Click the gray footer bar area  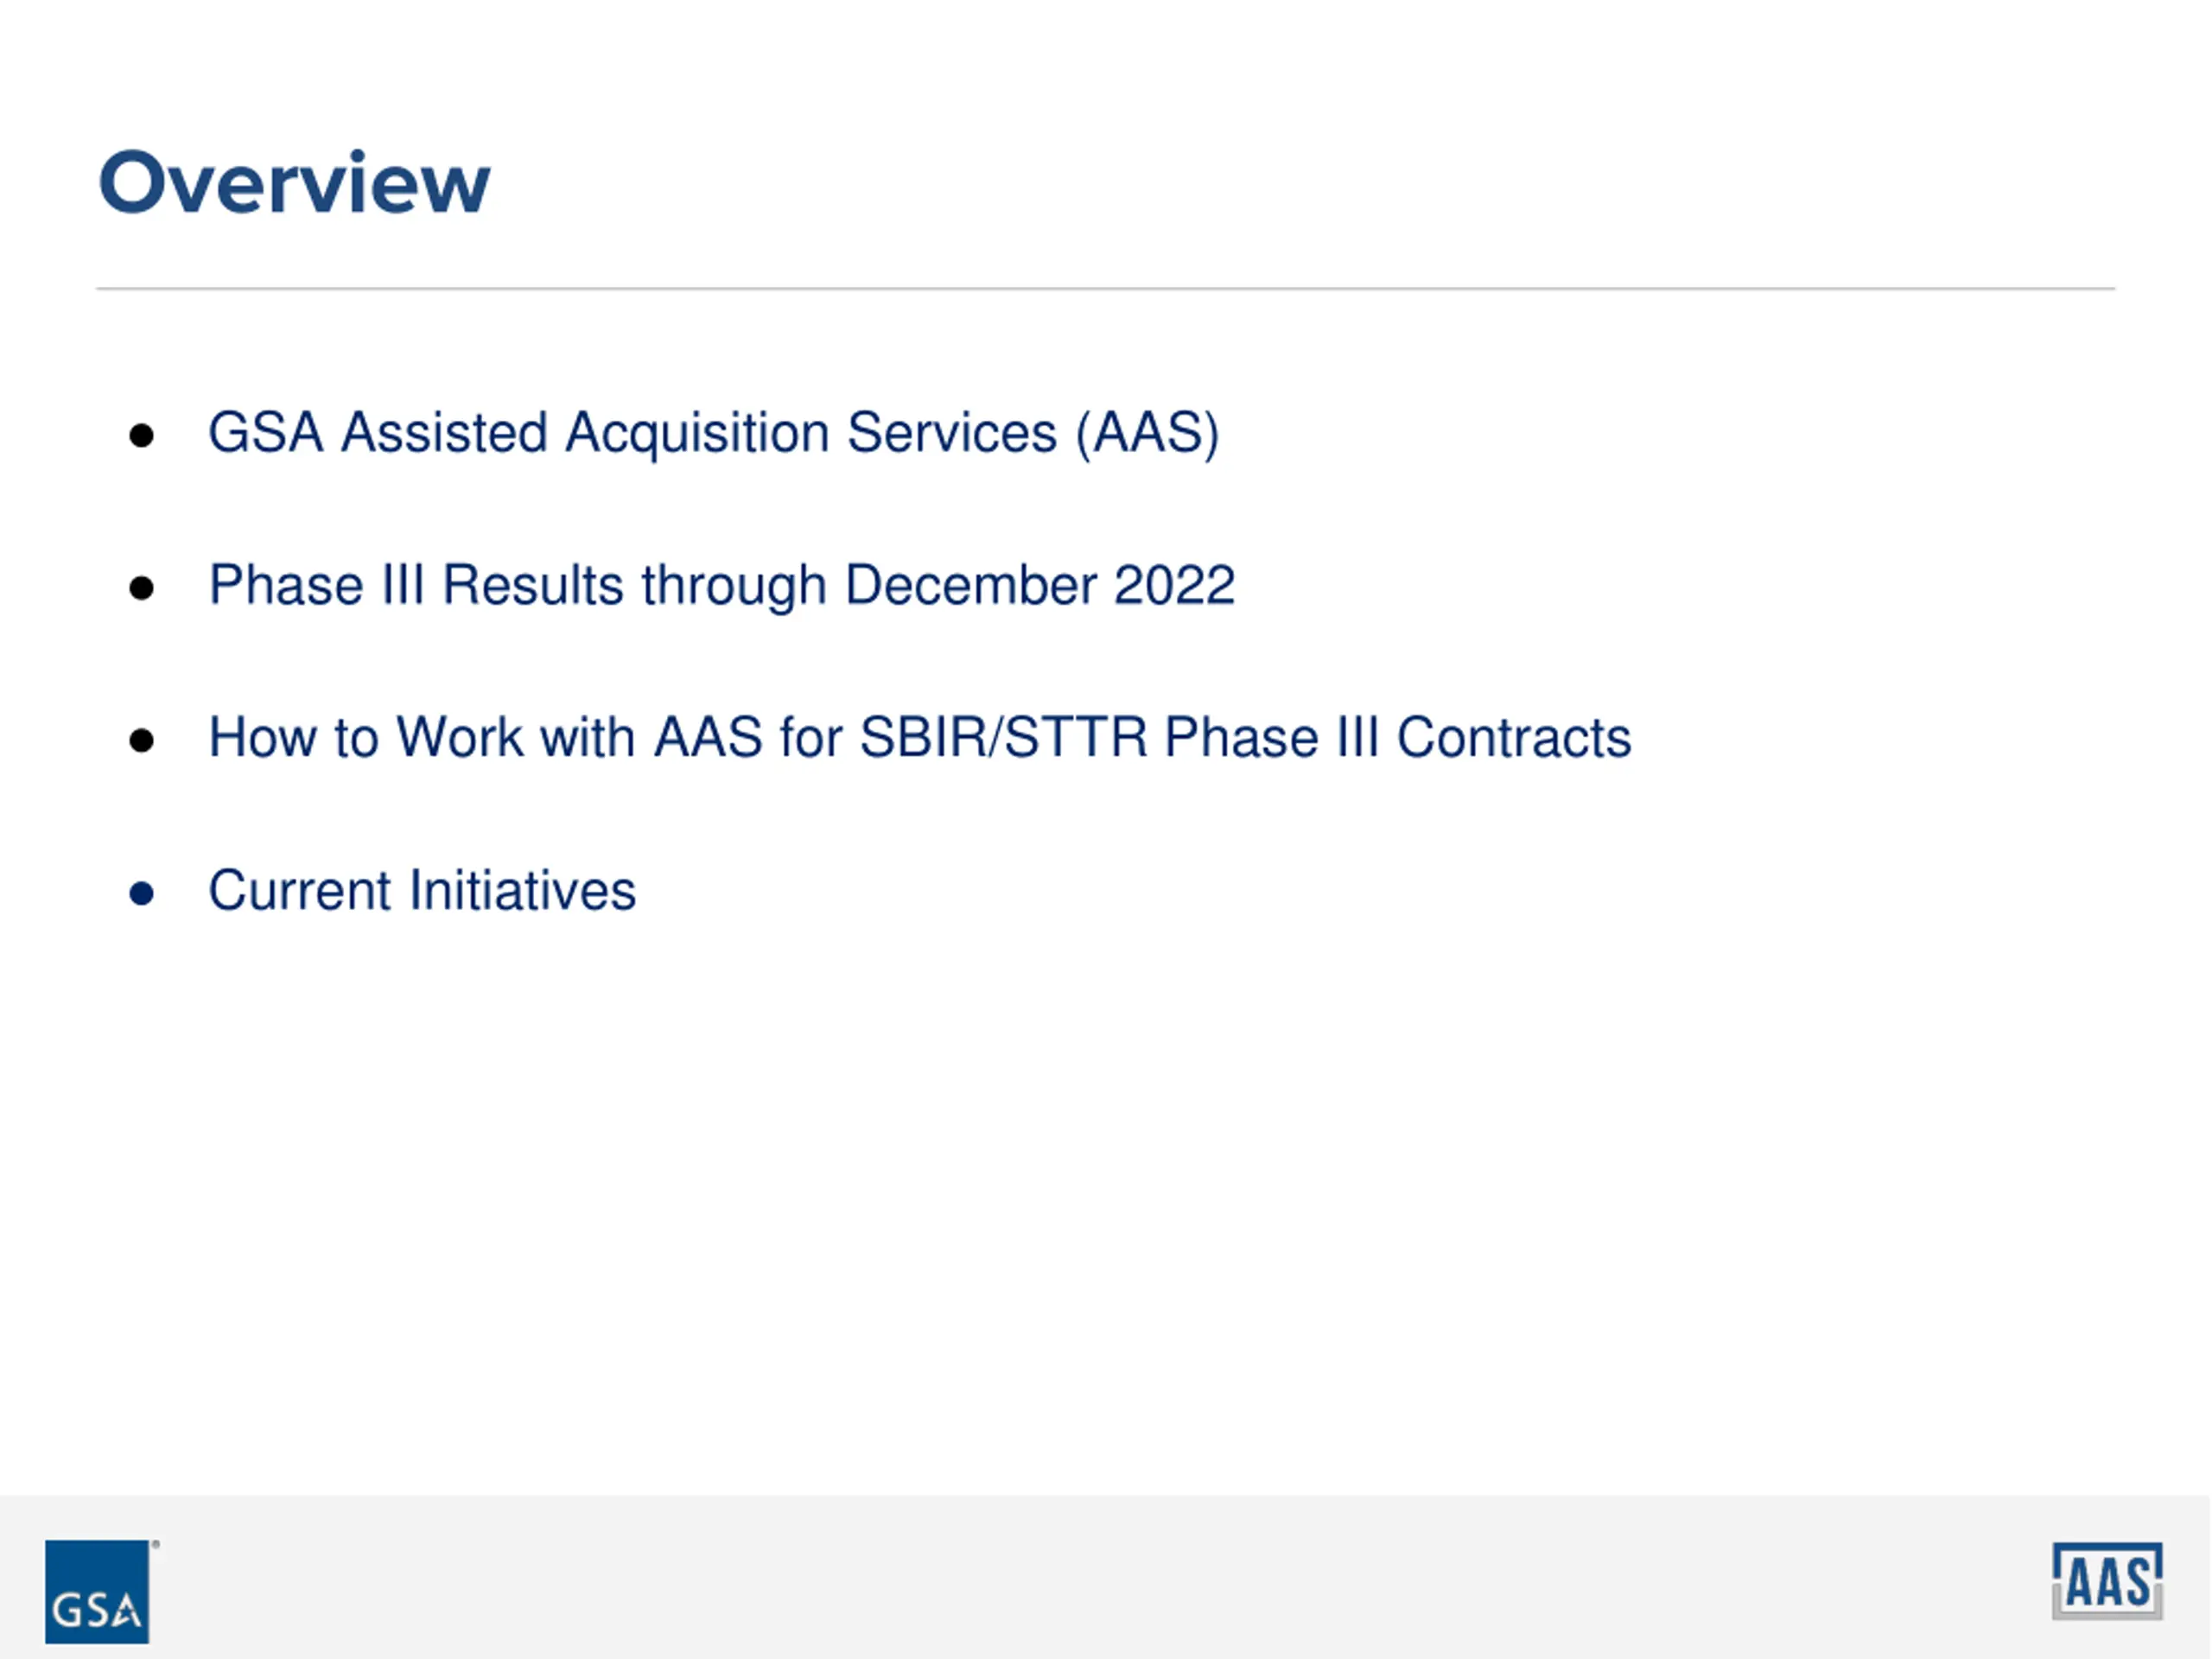coord(1106,1577)
